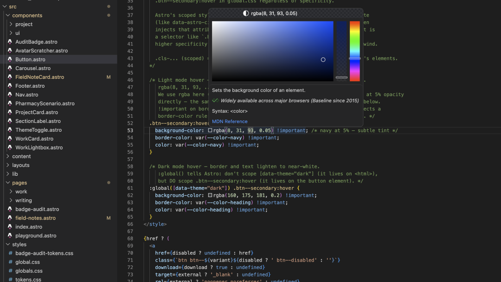Click the {href ? ( expression line
Screen dimensions: 501x282
click(x=157, y=238)
